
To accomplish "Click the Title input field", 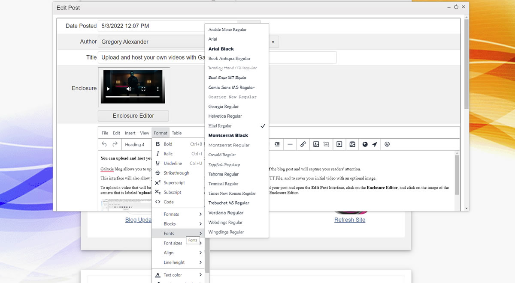I will pyautogui.click(x=217, y=57).
